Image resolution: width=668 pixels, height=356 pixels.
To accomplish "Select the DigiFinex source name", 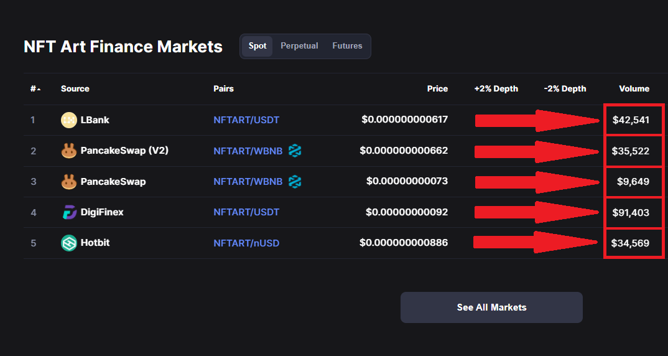I will pos(102,212).
